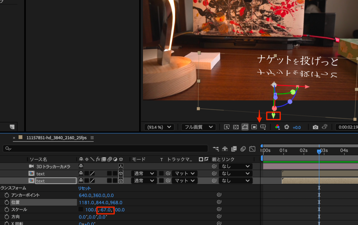358x225 pixels.
Task: Open the viewer magnification dropdown showing 93.4%
Action: pyautogui.click(x=159, y=127)
